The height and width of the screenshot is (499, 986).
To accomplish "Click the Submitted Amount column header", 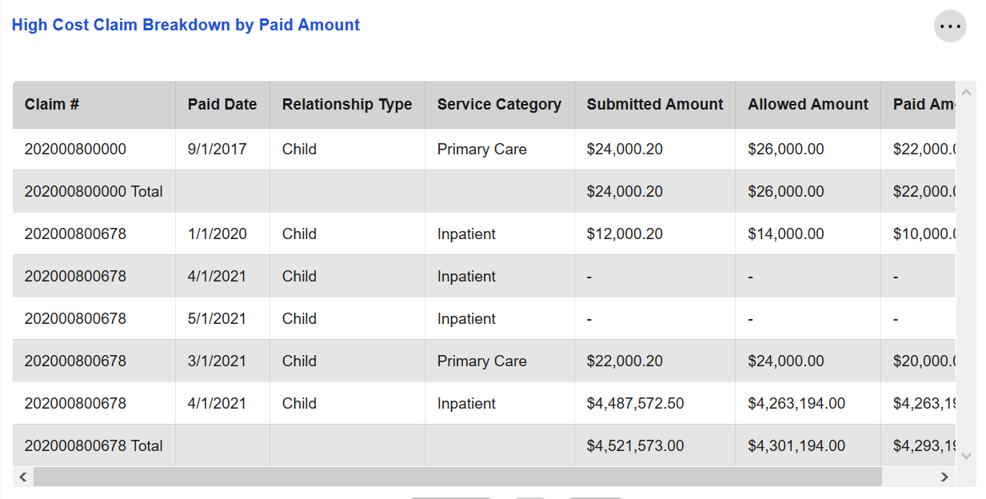I will 655,105.
